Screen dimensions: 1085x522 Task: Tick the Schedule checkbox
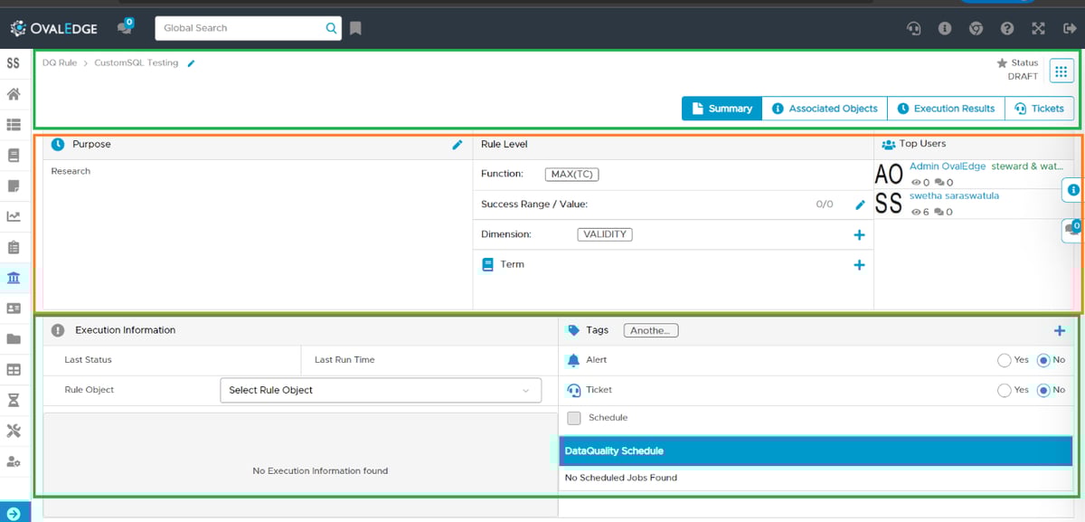click(575, 417)
